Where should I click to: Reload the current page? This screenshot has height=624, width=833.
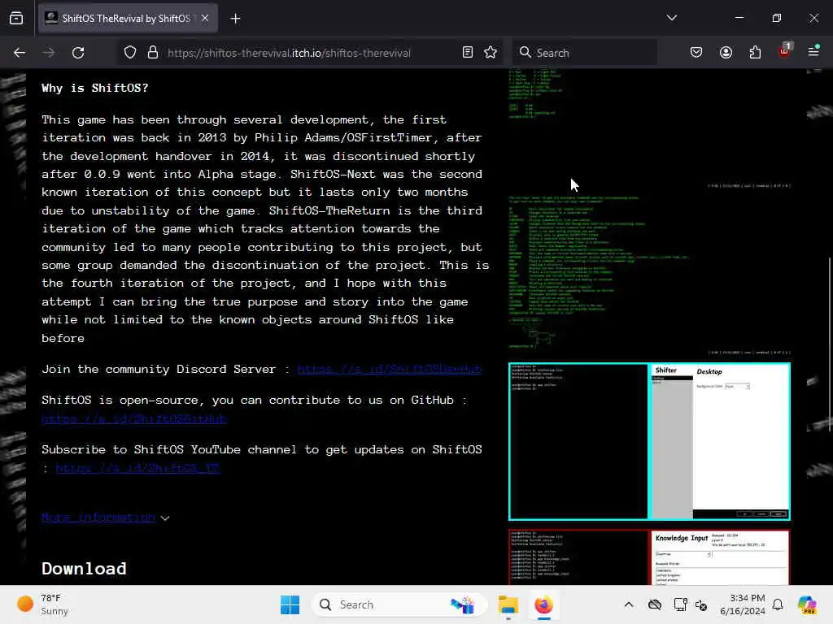(78, 53)
